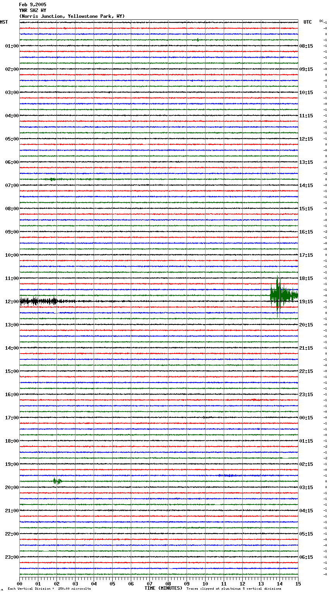Click the large green earthquake burst near 18:15 UTC

point(284,296)
